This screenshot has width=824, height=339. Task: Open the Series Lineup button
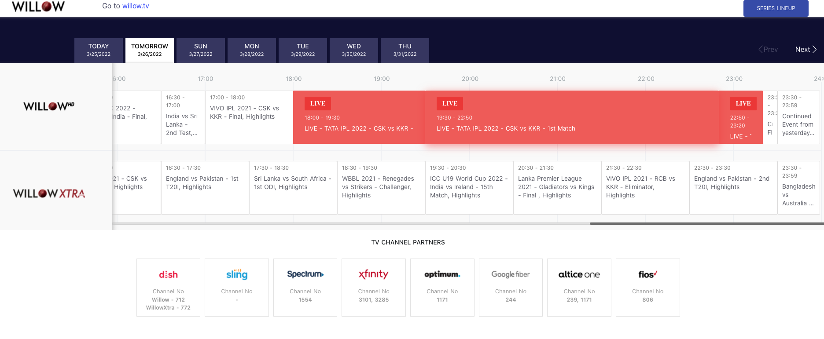click(x=776, y=8)
